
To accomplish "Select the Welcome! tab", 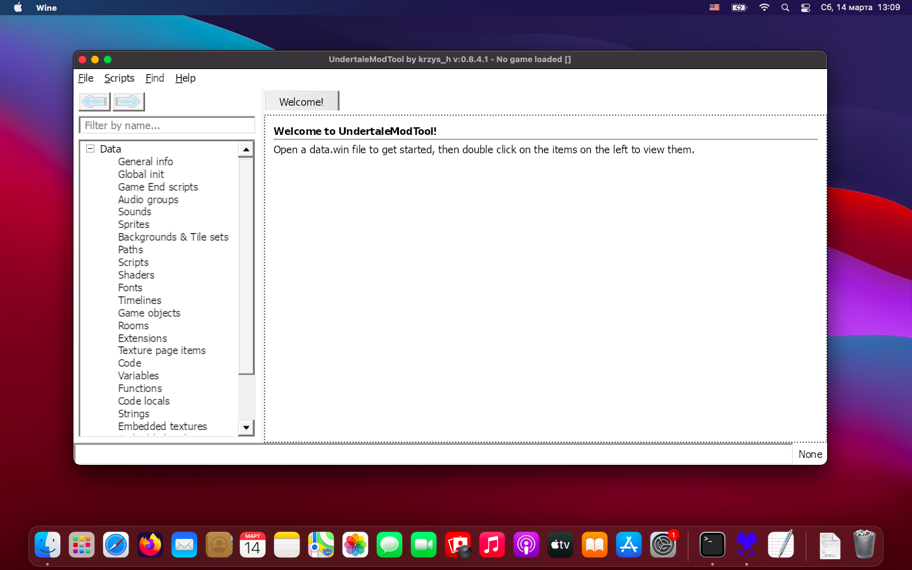I will pos(301,101).
